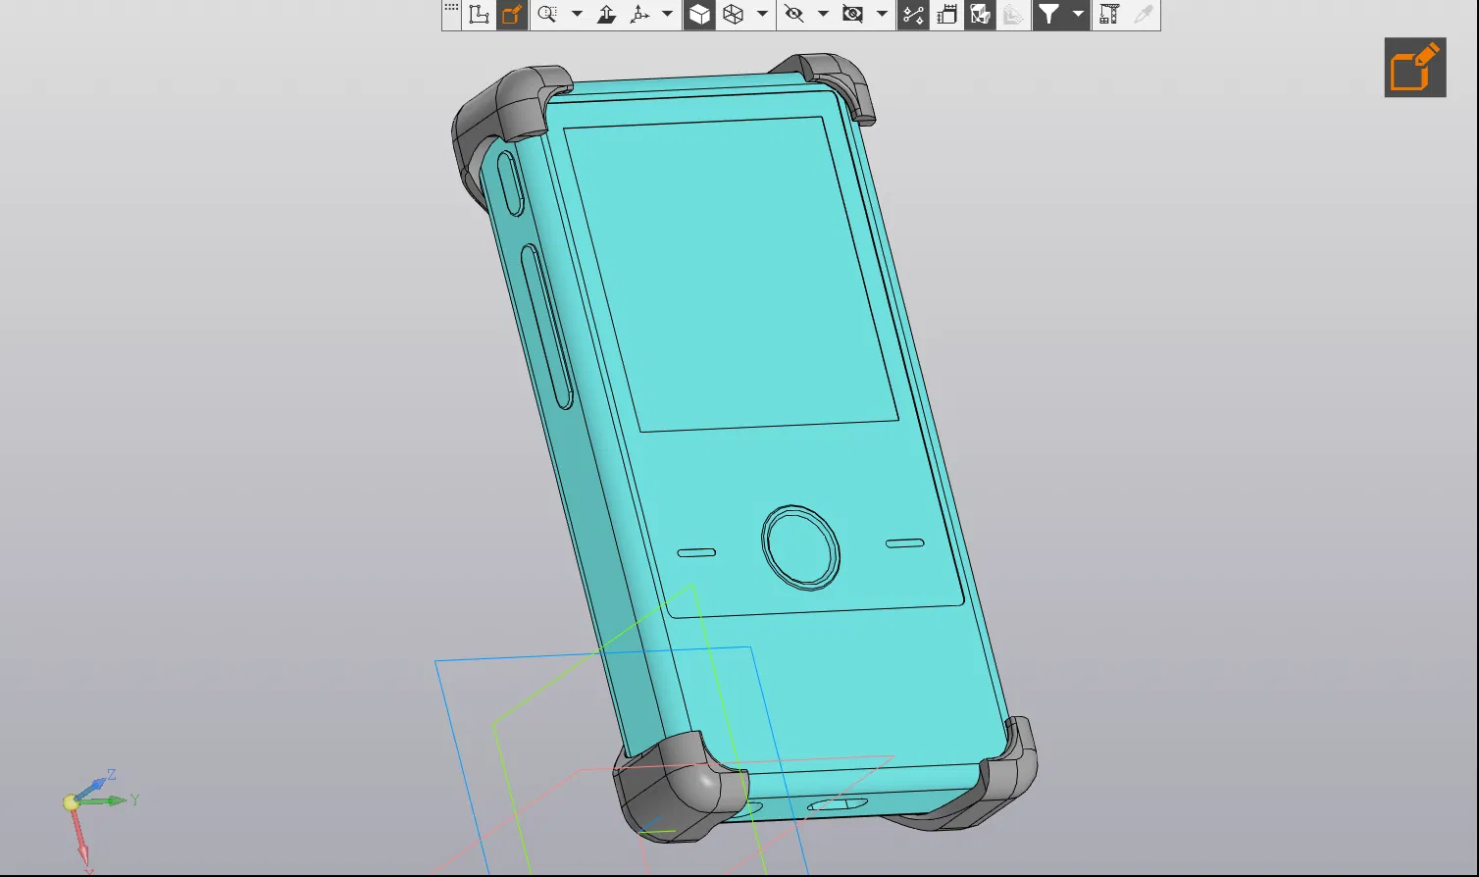The image size is (1479, 877).
Task: Toggle the constraints display icon with sparkle points
Action: pos(913,15)
